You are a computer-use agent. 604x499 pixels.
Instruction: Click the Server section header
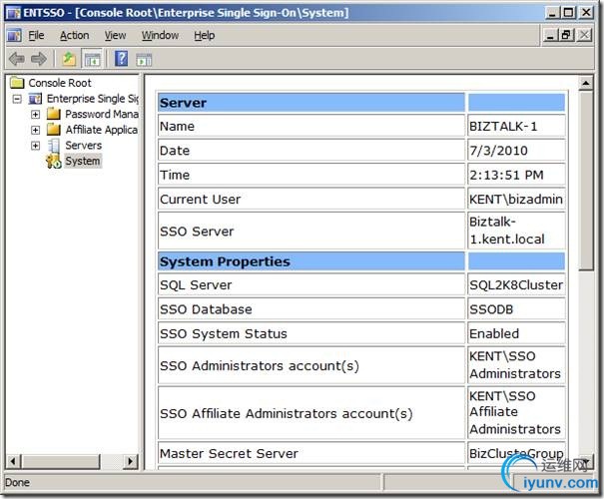(311, 103)
